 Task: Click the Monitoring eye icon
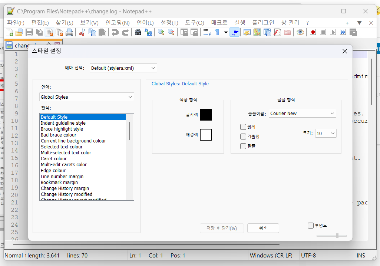tap(300, 32)
